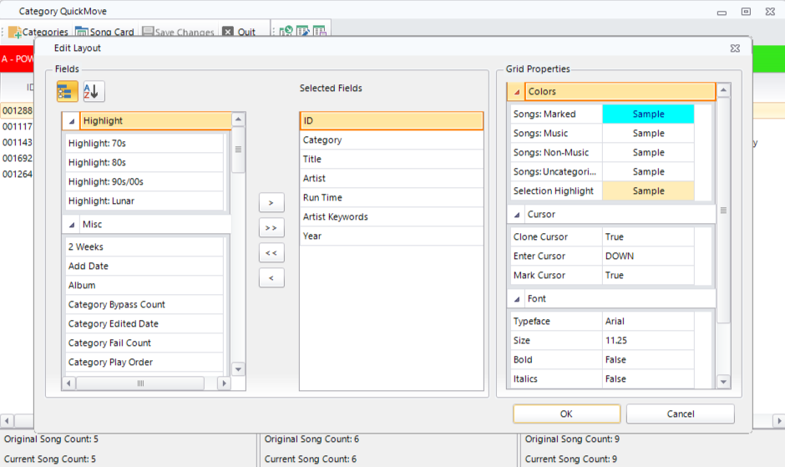Click the Song Card toolbar icon

(x=82, y=32)
